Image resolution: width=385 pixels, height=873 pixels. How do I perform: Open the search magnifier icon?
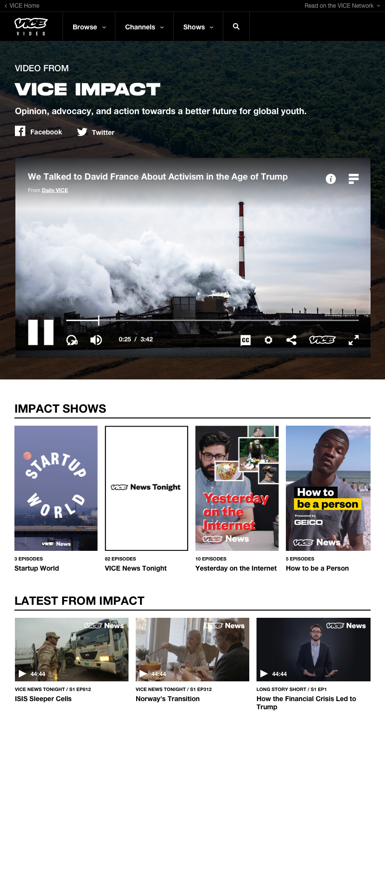(x=236, y=26)
